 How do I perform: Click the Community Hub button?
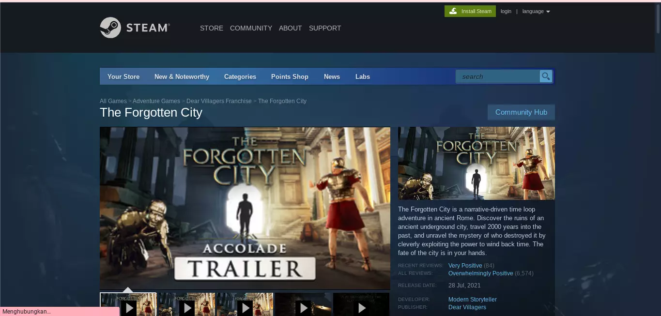(x=521, y=112)
